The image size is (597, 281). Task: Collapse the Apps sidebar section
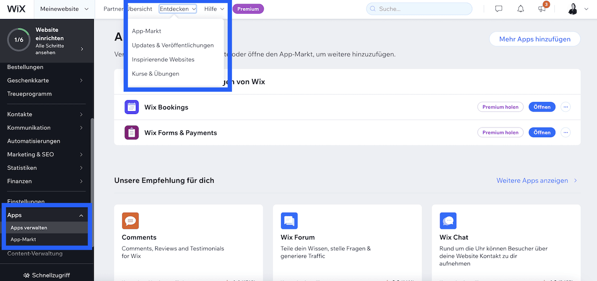(81, 215)
